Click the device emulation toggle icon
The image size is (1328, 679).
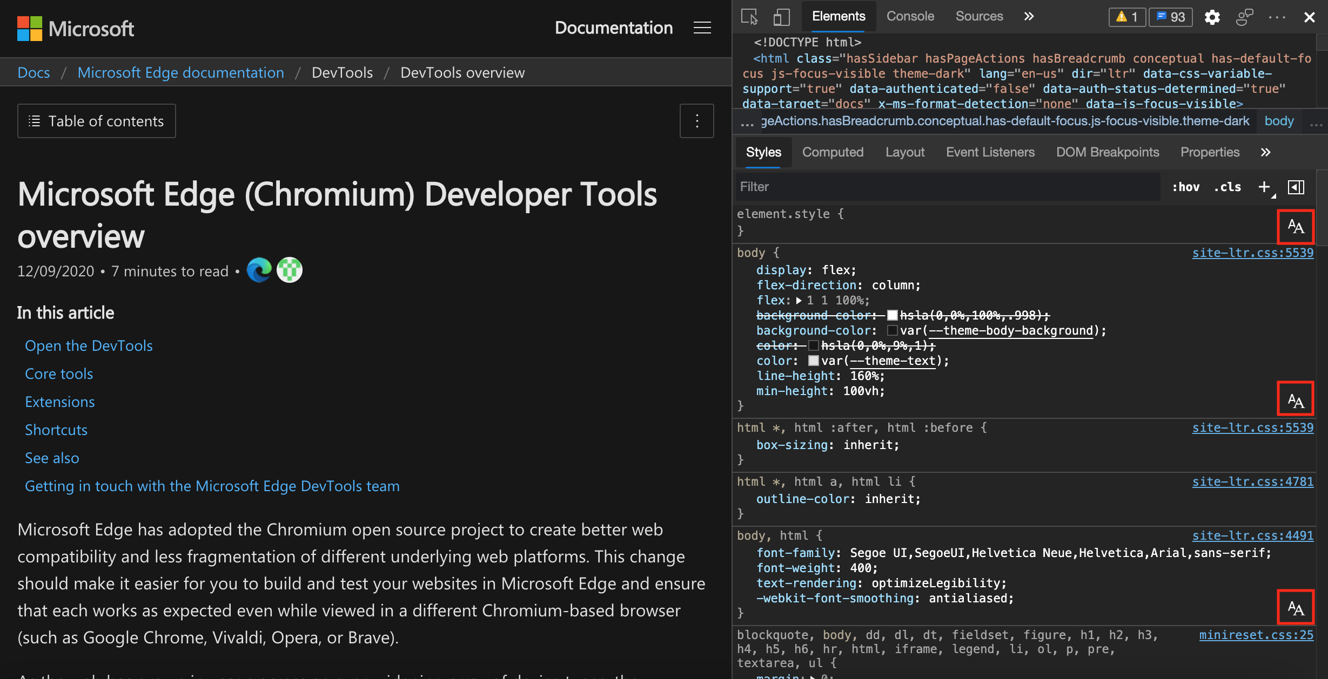click(779, 16)
